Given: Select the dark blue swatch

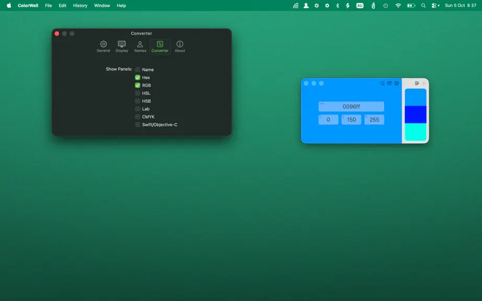Looking at the screenshot, I should tap(415, 114).
